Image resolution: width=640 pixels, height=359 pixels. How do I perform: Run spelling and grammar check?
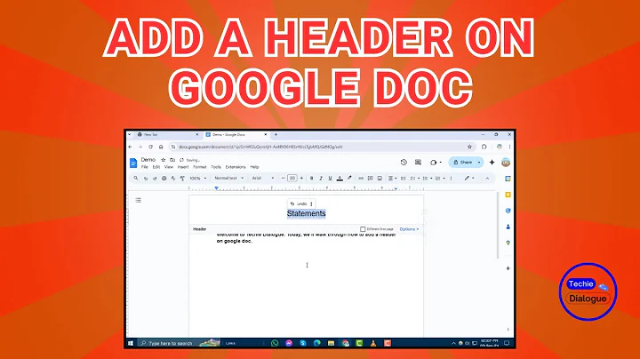point(173,179)
